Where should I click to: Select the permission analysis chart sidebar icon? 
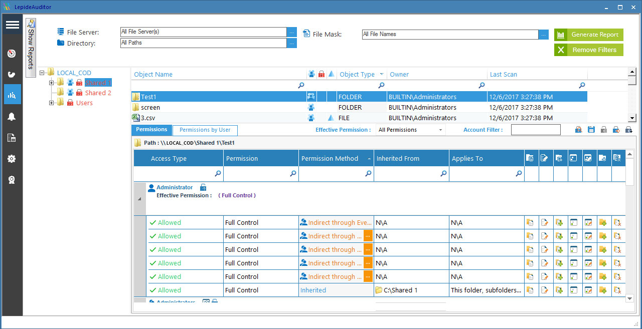pos(12,95)
